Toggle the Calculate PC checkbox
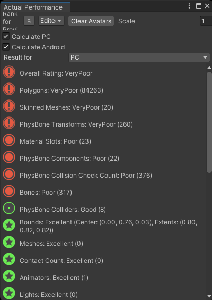The width and height of the screenshot is (212, 300). (6, 36)
